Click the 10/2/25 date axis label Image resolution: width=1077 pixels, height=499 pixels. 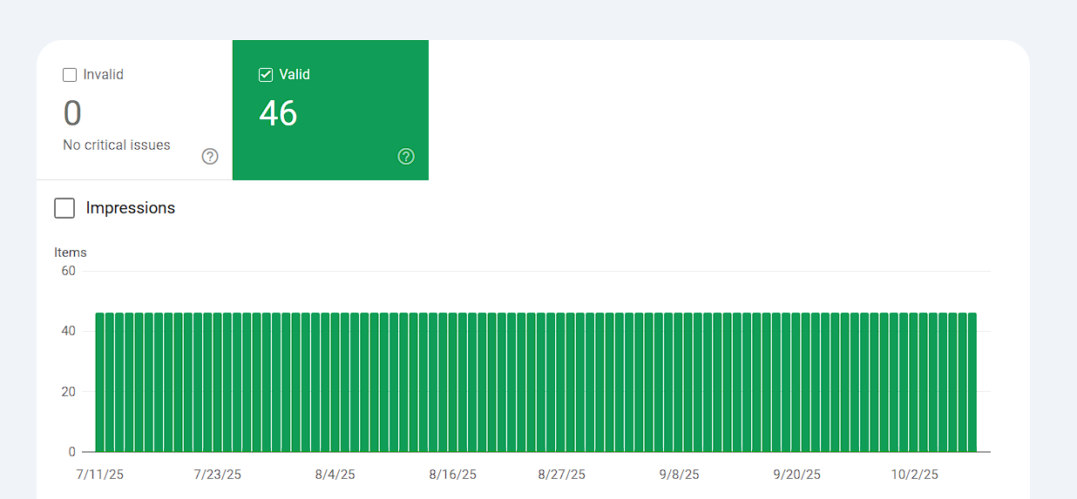[915, 475]
